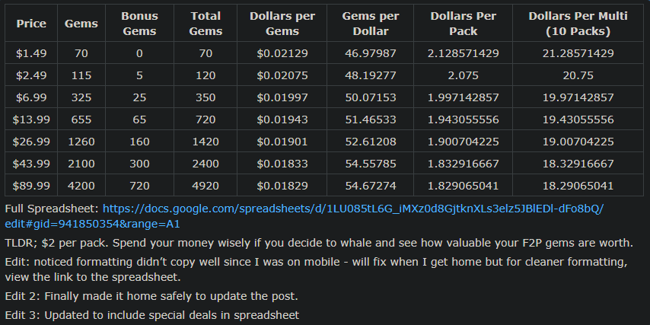Click the Price column header
The width and height of the screenshot is (650, 325).
(31, 24)
